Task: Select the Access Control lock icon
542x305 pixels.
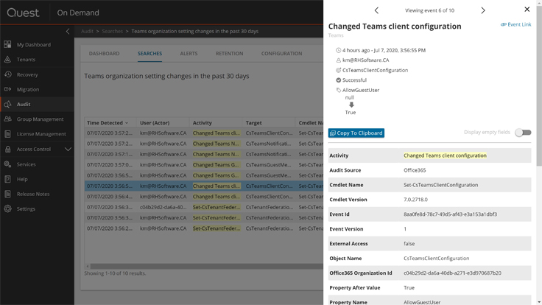Action: pos(7,149)
